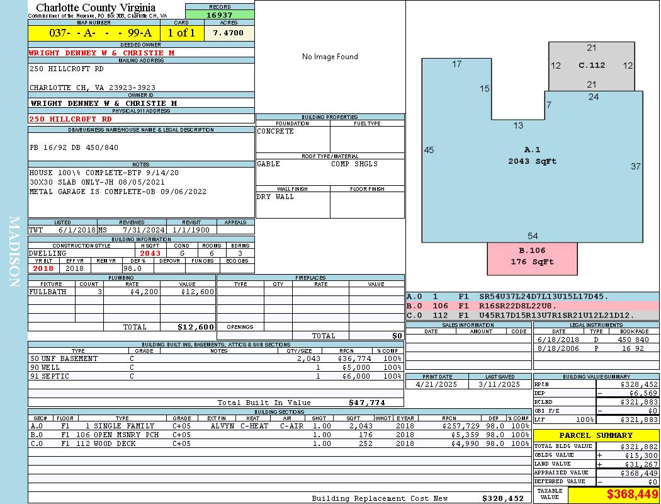Click the red physical 911 address
The width and height of the screenshot is (661, 504).
71,118
